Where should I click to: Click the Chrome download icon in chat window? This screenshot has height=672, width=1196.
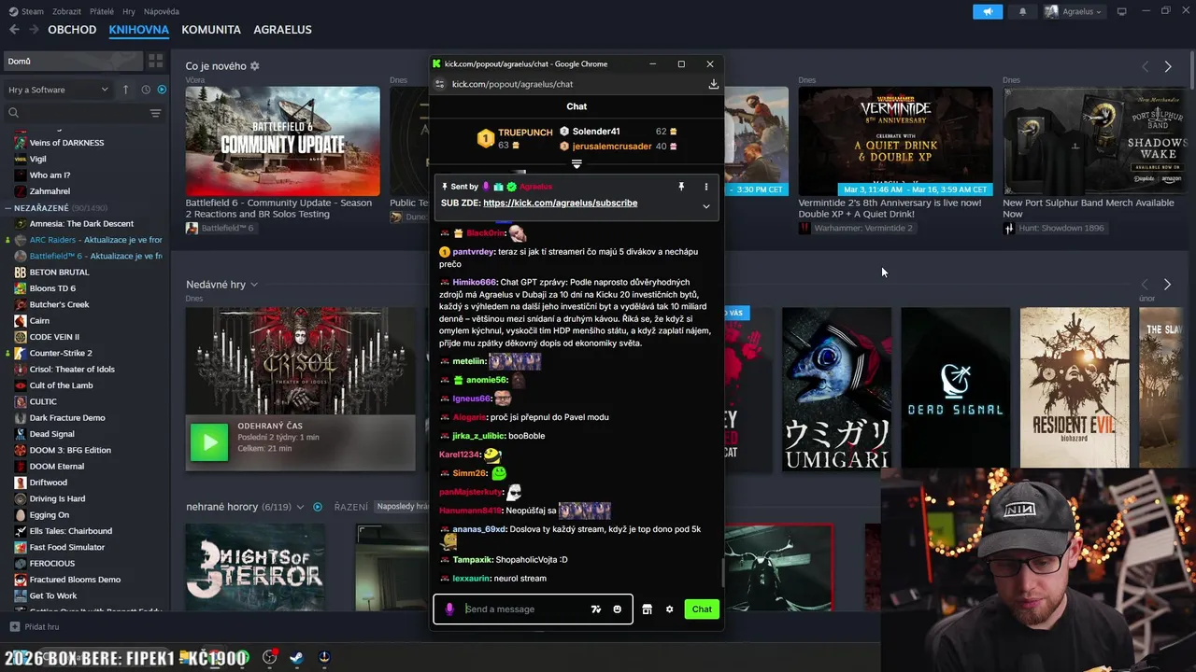point(713,84)
